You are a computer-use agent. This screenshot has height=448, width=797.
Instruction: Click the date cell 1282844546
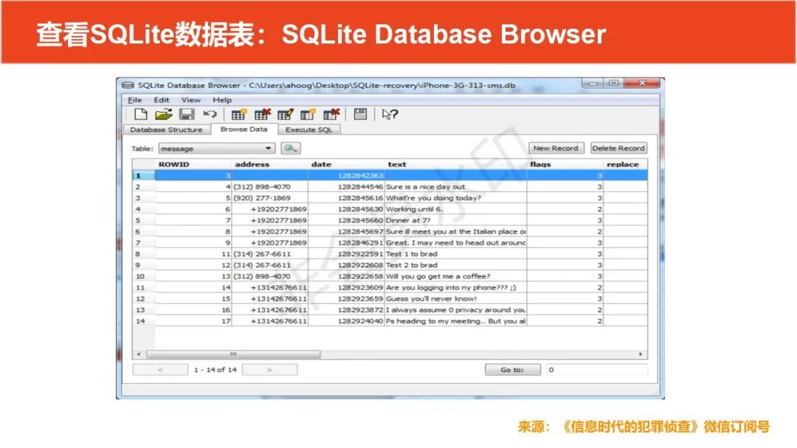(346, 186)
